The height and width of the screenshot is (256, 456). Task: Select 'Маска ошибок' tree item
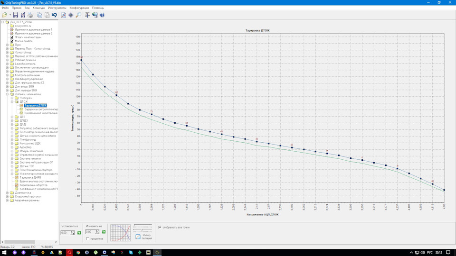(x=24, y=41)
